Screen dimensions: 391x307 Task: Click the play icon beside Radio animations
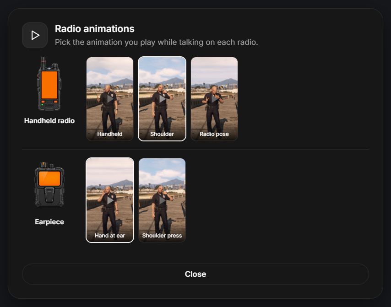[x=35, y=35]
